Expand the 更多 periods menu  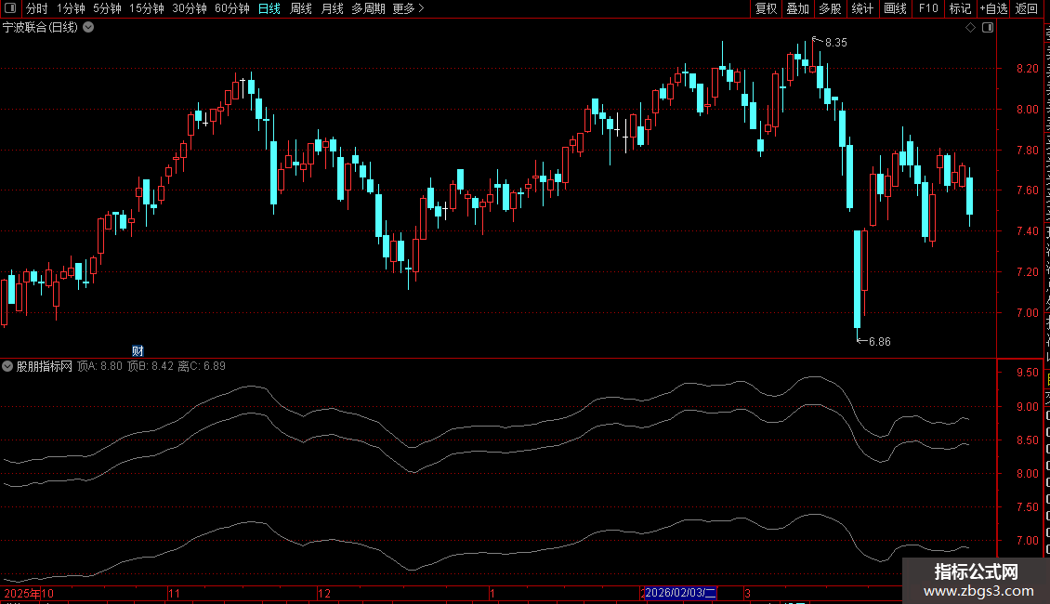[x=408, y=8]
